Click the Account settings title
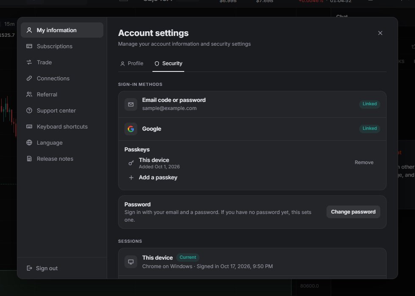Viewport: 415px width, 296px height. click(x=153, y=33)
